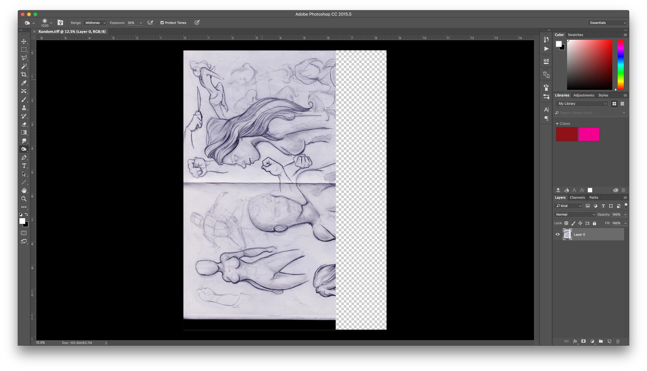647x371 pixels.
Task: Open the Range Midtones dropdown
Action: pyautogui.click(x=95, y=23)
